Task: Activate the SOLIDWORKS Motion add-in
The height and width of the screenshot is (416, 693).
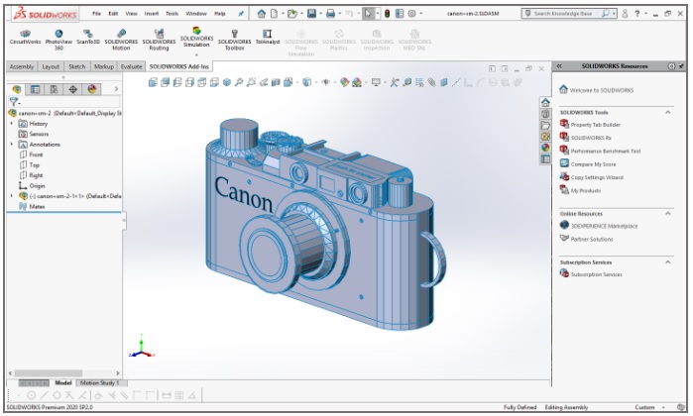Action: [x=121, y=40]
